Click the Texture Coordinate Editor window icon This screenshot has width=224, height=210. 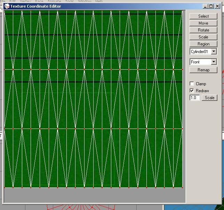pos(7,6)
